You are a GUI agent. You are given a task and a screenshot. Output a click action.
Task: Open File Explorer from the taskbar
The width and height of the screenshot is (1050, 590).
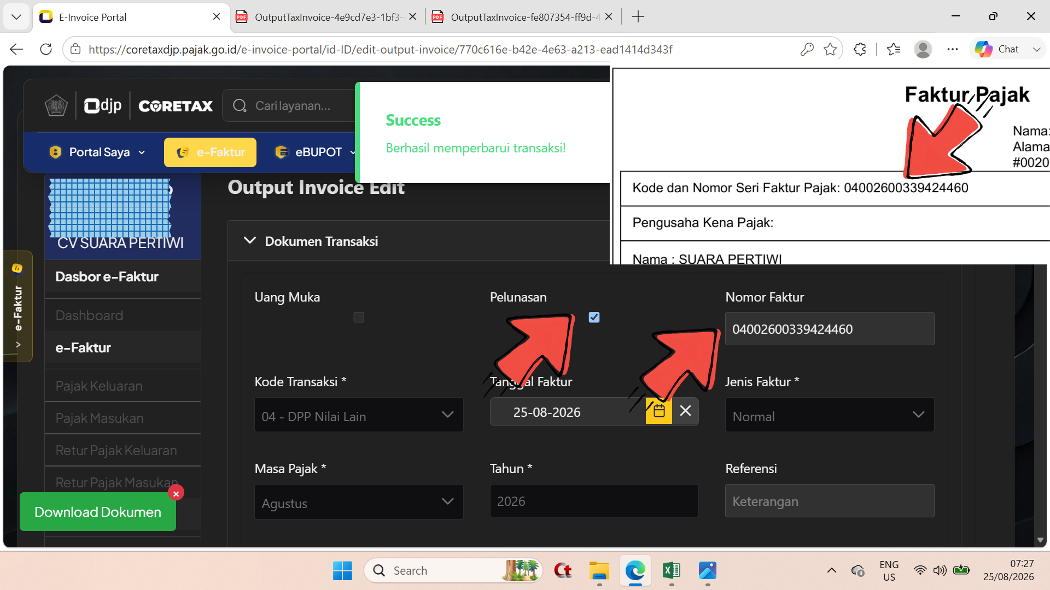point(599,571)
